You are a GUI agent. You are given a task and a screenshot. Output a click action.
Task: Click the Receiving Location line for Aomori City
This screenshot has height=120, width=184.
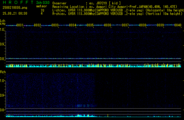(x=115, y=7)
